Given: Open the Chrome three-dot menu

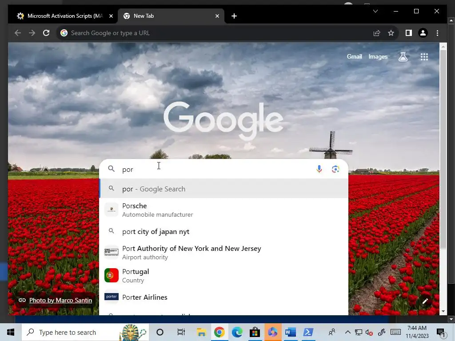Looking at the screenshot, I should coord(437,33).
